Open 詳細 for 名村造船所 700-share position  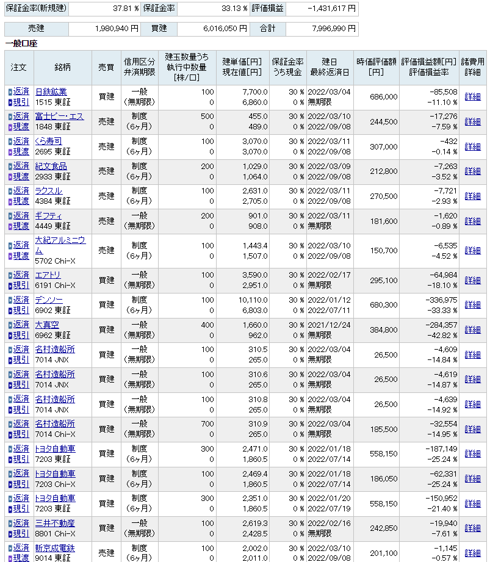[472, 429]
